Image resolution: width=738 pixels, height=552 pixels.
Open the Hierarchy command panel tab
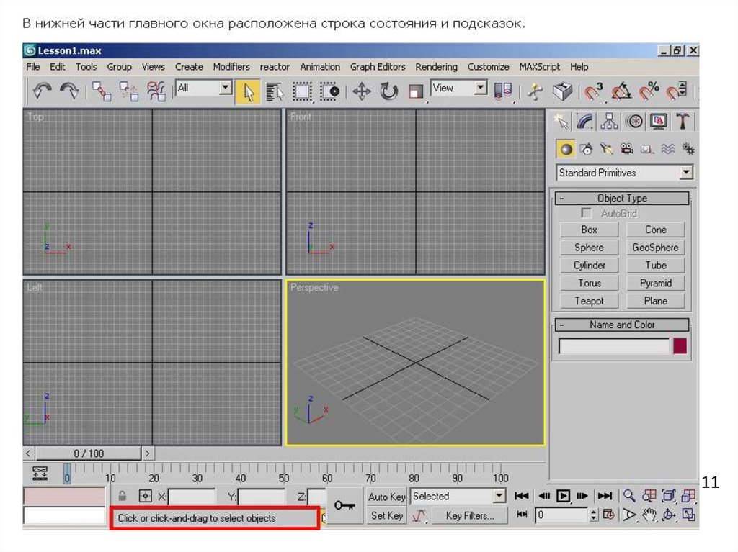click(610, 122)
